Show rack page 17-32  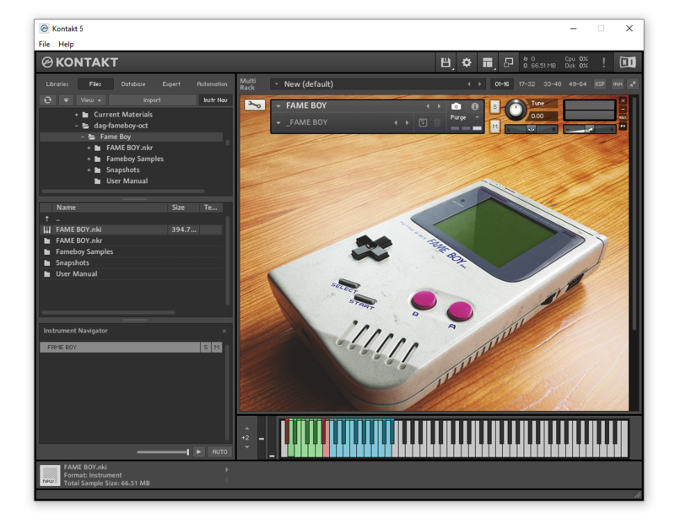coord(526,84)
